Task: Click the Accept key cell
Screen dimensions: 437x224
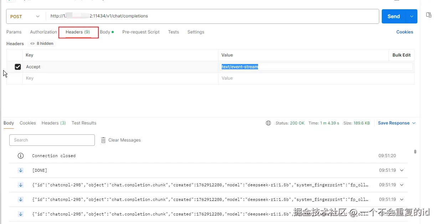Action: [120, 67]
